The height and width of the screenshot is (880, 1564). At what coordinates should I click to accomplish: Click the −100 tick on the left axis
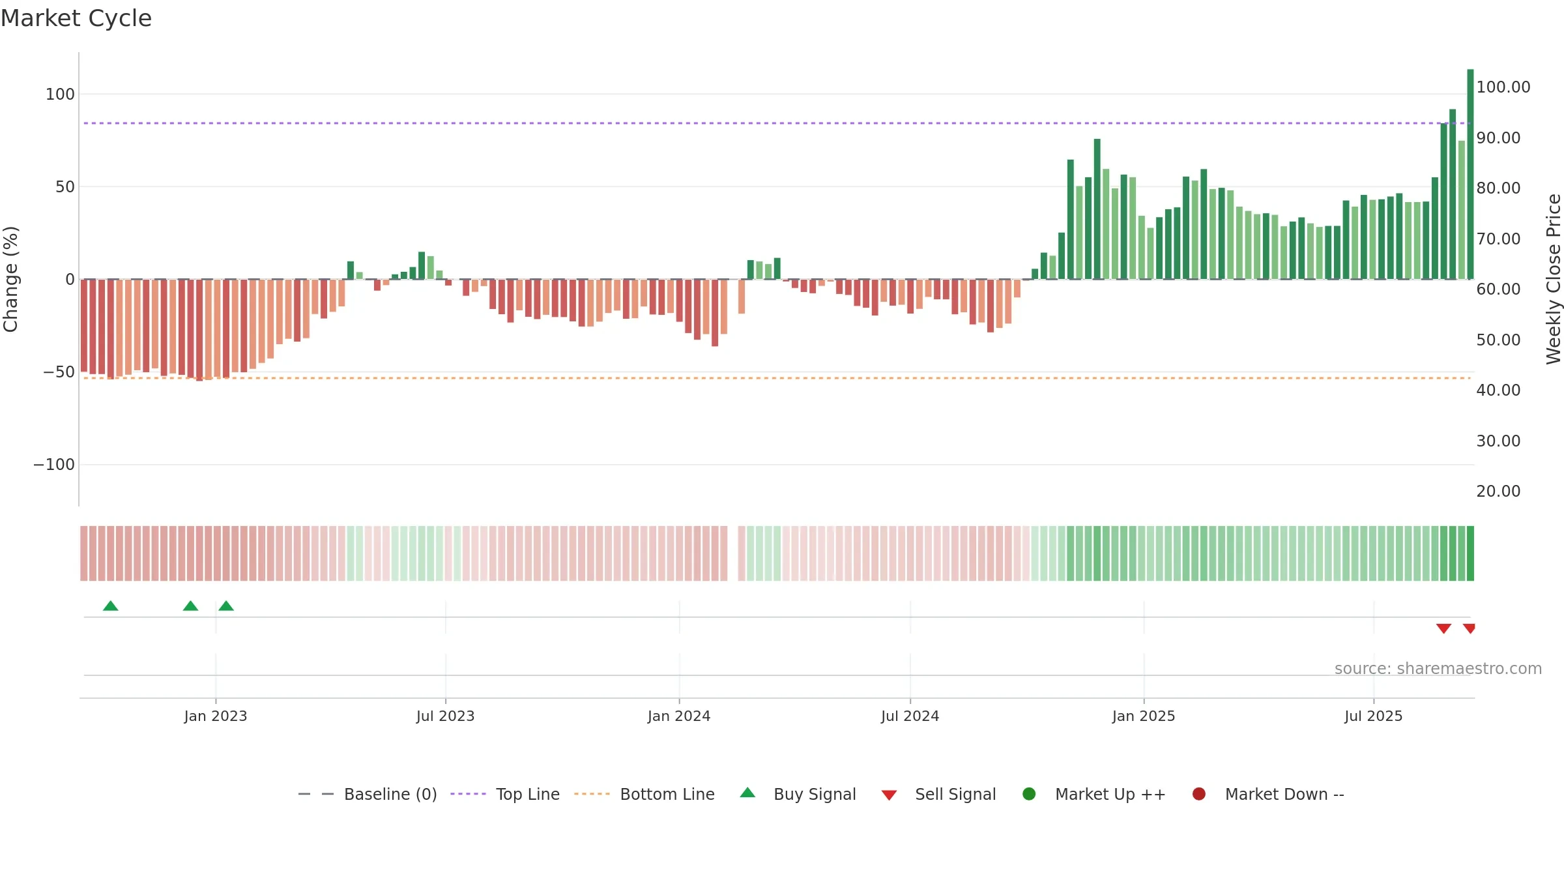tap(54, 465)
